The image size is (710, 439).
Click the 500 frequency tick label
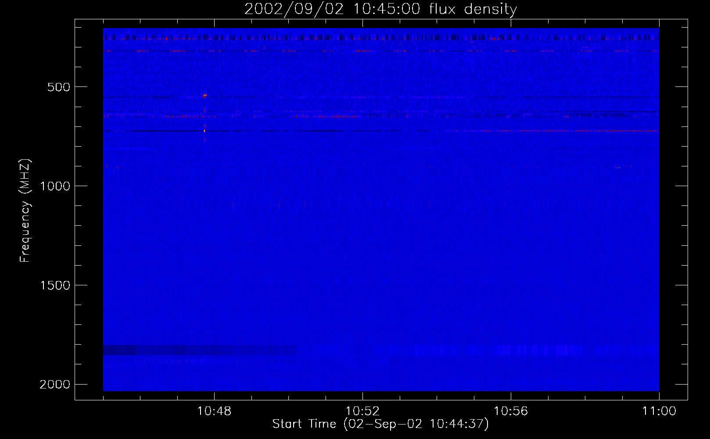pos(59,87)
